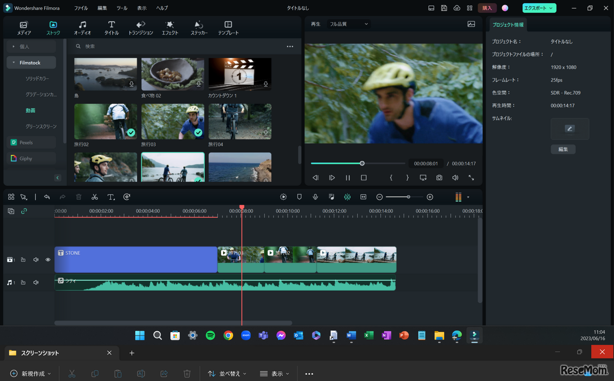Screen dimensions: 614x381
Task: Open the ツール menu in menu bar
Action: [122, 8]
